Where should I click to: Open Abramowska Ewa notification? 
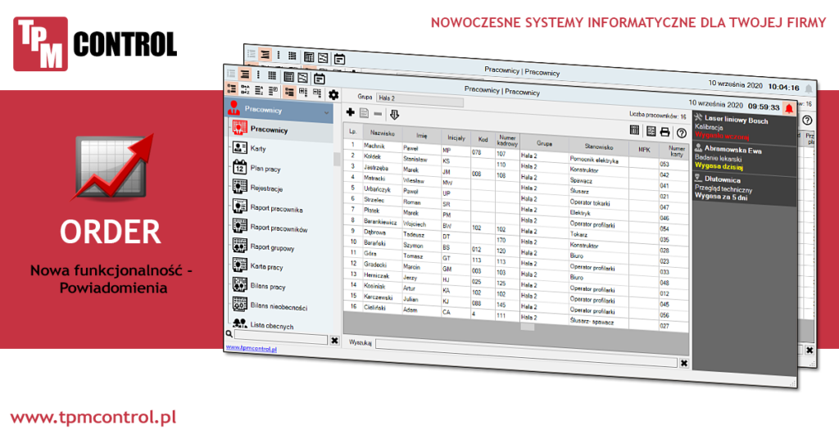click(x=744, y=158)
